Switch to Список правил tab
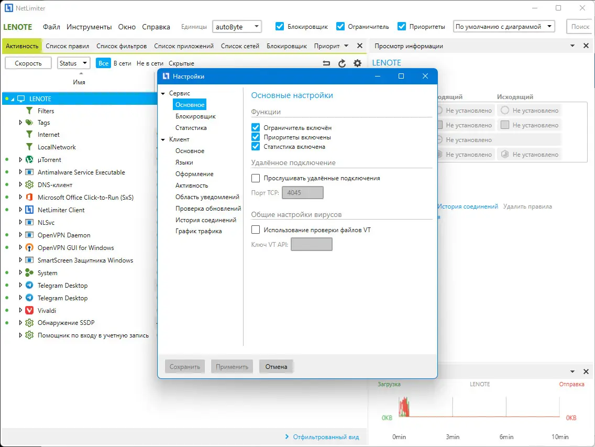 click(67, 46)
